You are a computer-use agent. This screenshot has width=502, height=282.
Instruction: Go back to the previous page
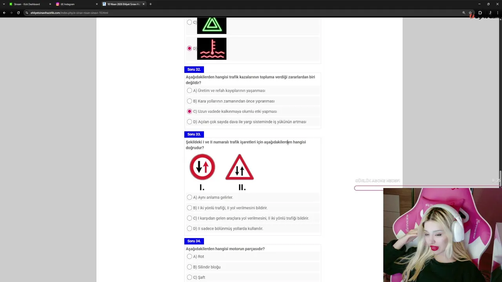4,13
